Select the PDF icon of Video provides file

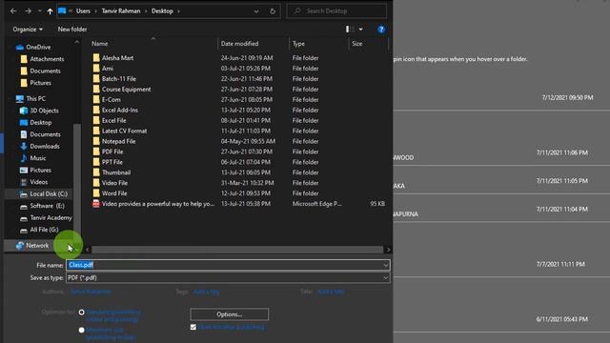coord(96,204)
